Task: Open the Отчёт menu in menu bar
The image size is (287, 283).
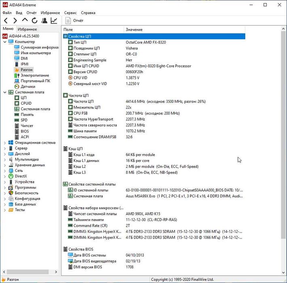Action: pos(32,13)
